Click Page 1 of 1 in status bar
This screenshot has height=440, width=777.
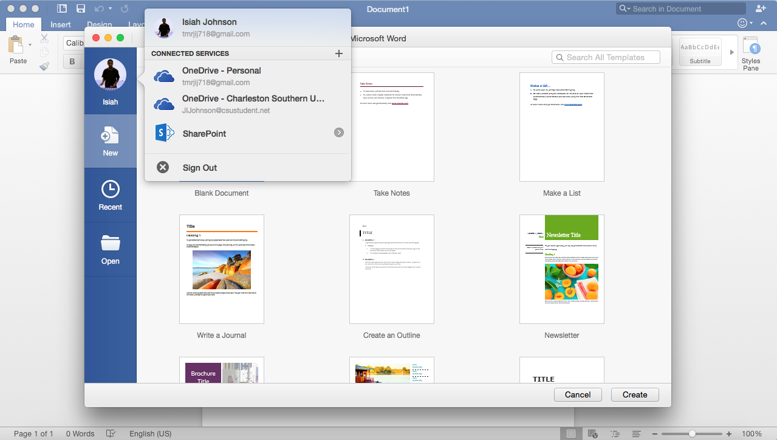[x=33, y=433]
